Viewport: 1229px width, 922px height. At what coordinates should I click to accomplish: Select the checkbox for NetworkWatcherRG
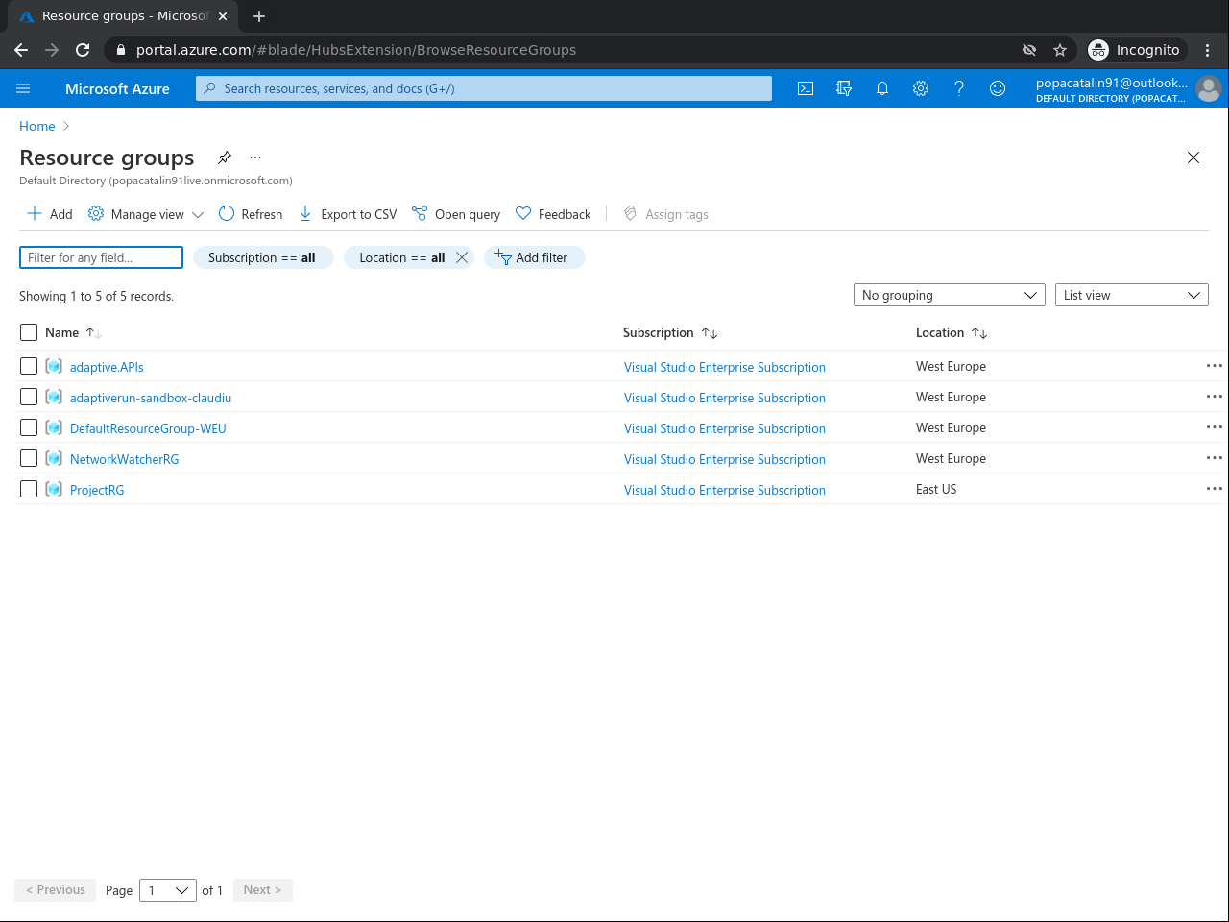click(28, 458)
